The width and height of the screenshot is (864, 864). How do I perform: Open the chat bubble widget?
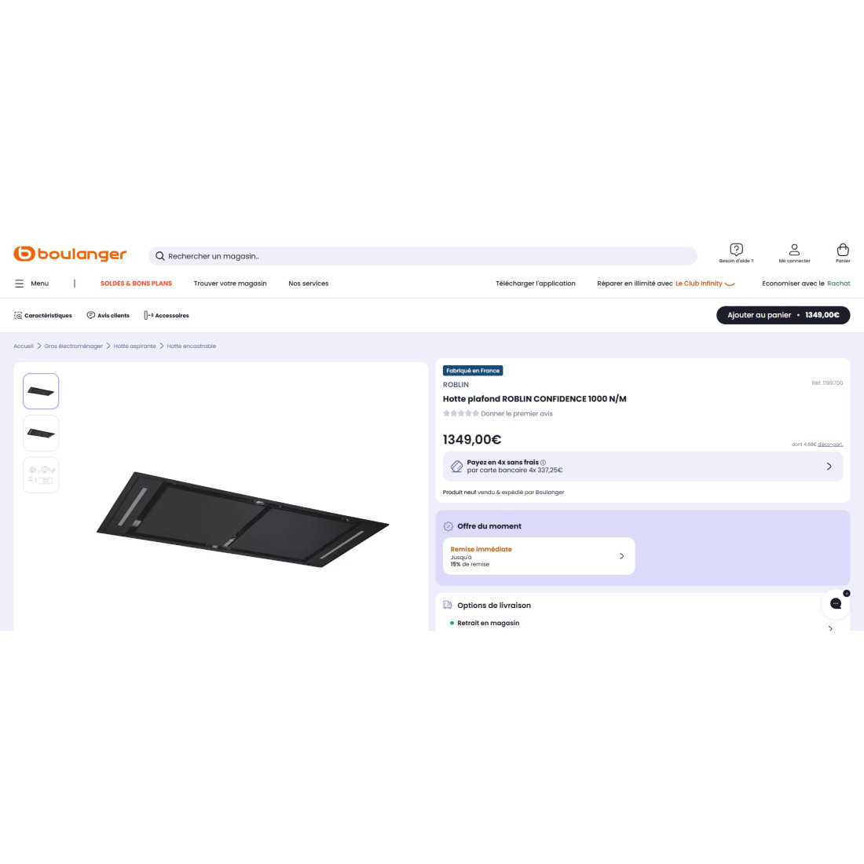click(836, 604)
